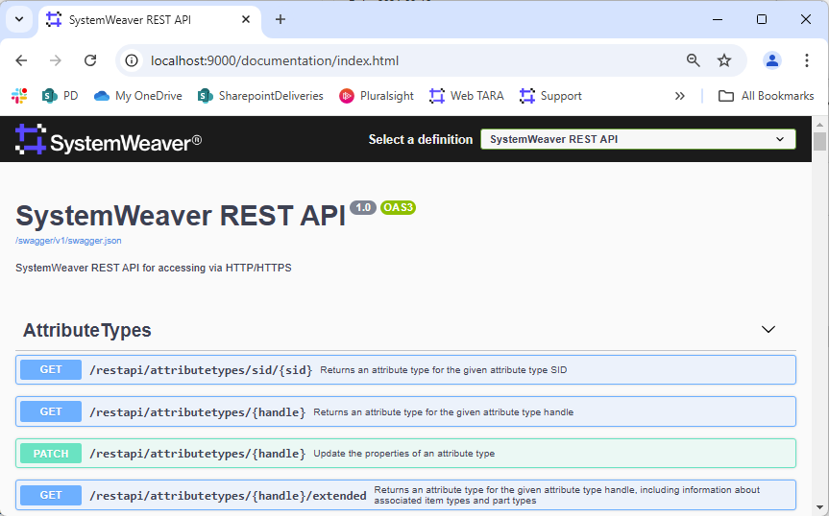Open the PD bookmark

tap(61, 96)
